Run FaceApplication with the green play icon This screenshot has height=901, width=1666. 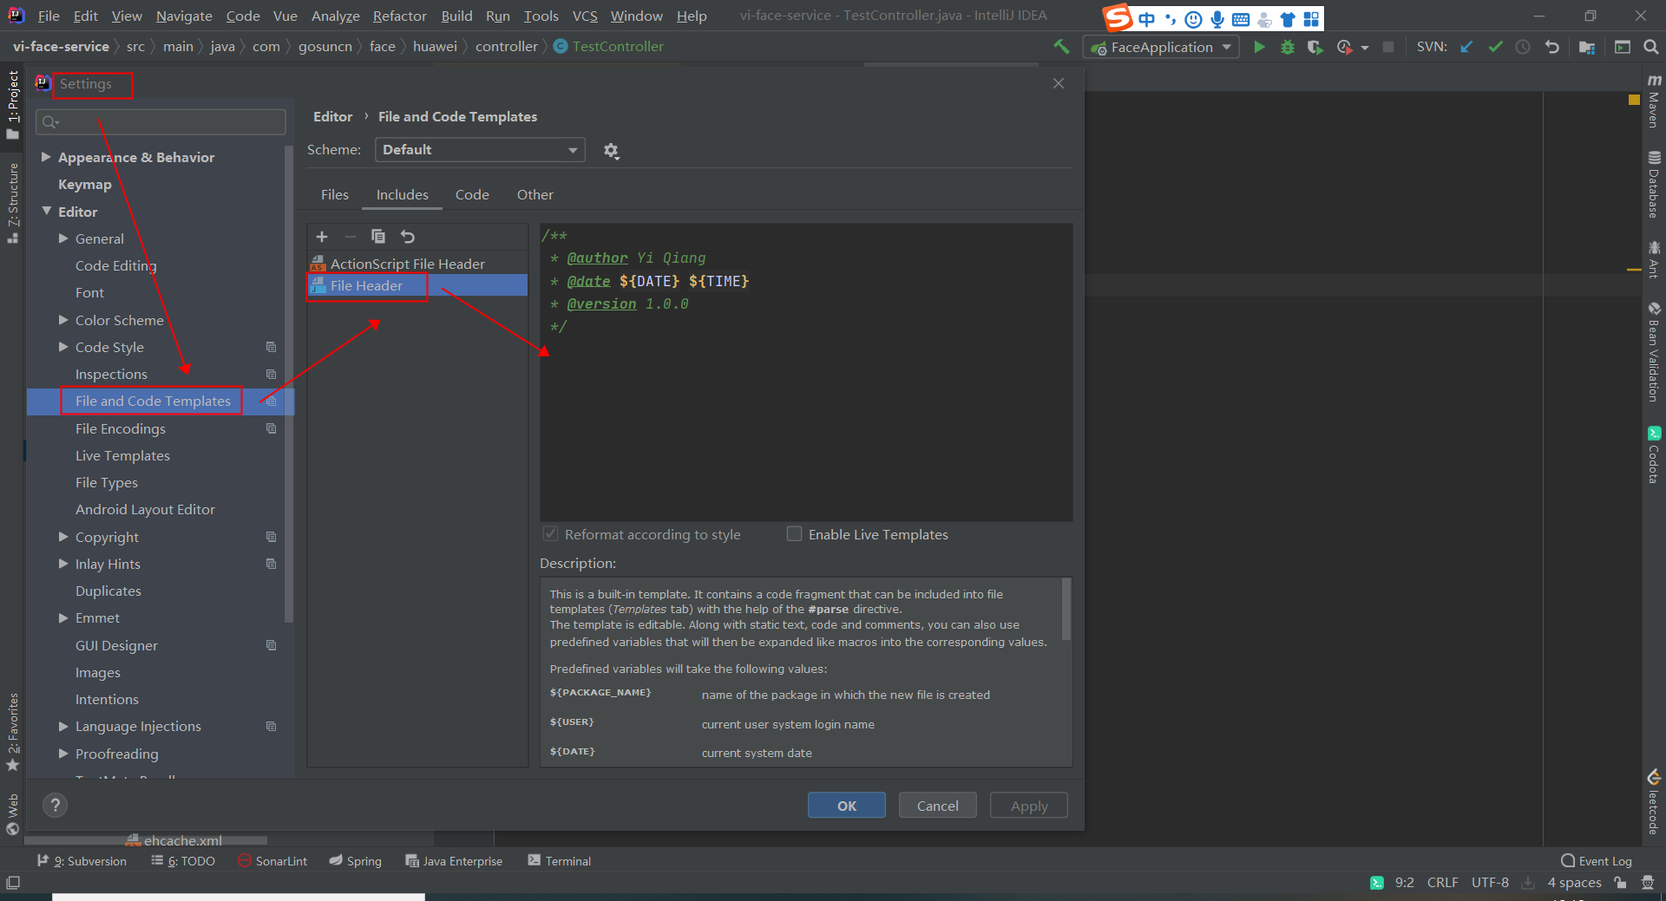[1259, 47]
